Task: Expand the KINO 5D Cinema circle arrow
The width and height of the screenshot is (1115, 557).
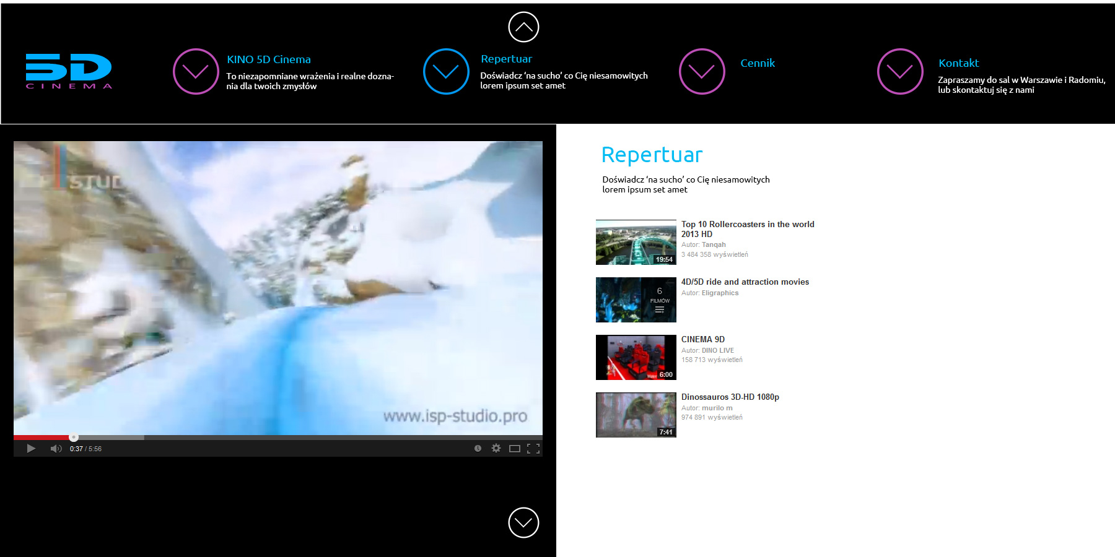Action: coord(196,72)
